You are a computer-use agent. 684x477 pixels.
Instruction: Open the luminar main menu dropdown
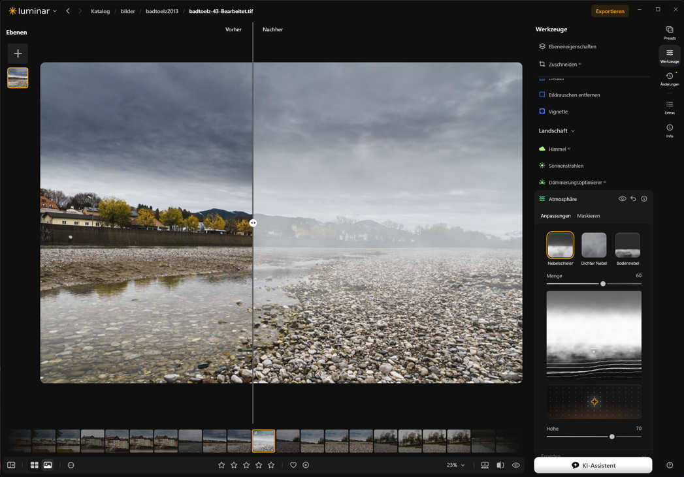[x=33, y=11]
